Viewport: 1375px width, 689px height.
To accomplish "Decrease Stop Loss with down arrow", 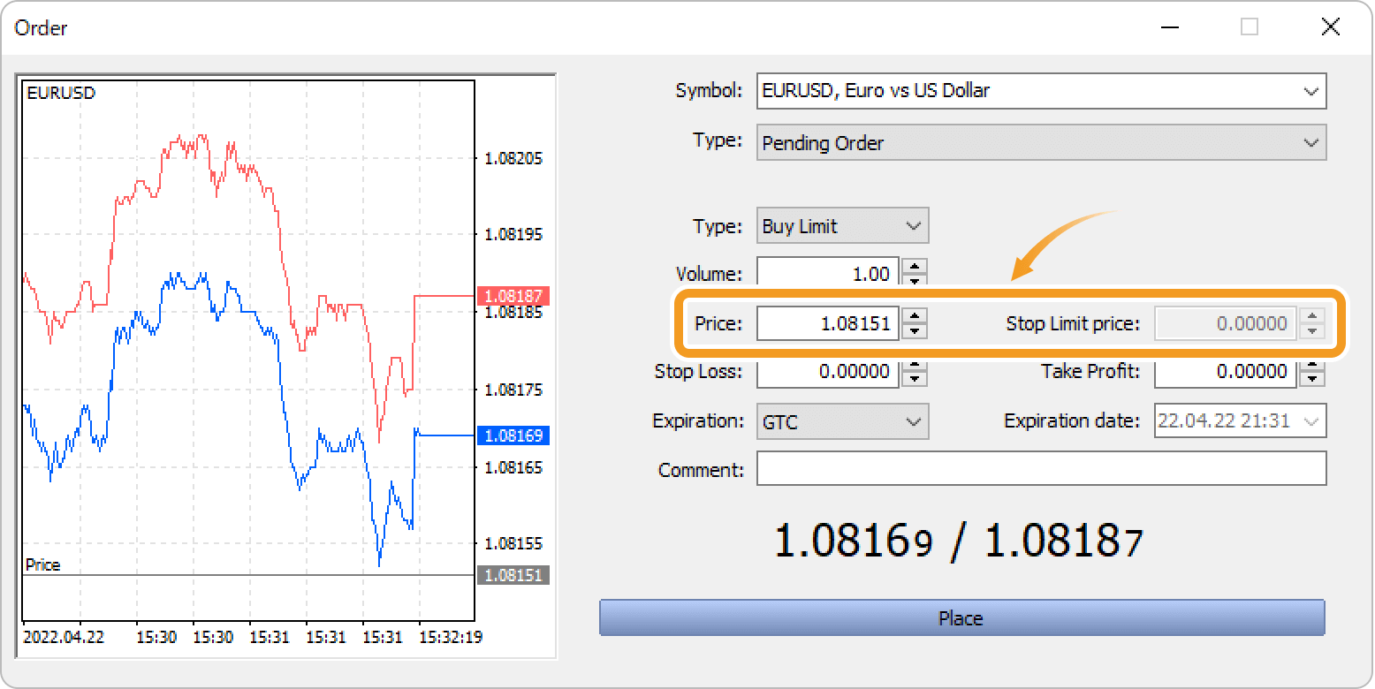I will pyautogui.click(x=915, y=379).
